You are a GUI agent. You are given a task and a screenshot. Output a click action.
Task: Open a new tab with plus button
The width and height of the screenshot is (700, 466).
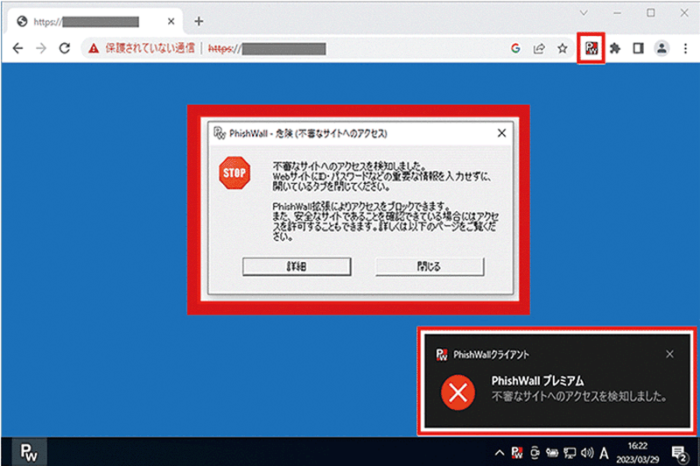[199, 21]
